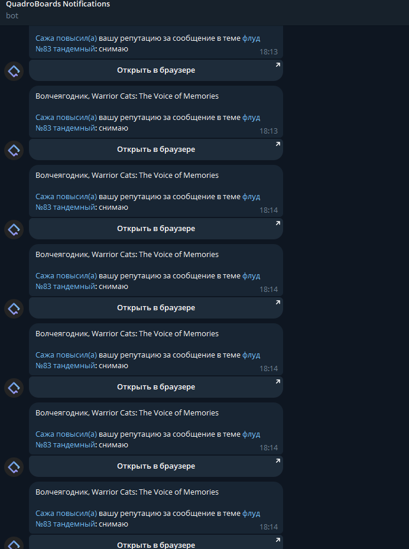Click the partially cut-off bot avatar at the bottom

(14, 542)
